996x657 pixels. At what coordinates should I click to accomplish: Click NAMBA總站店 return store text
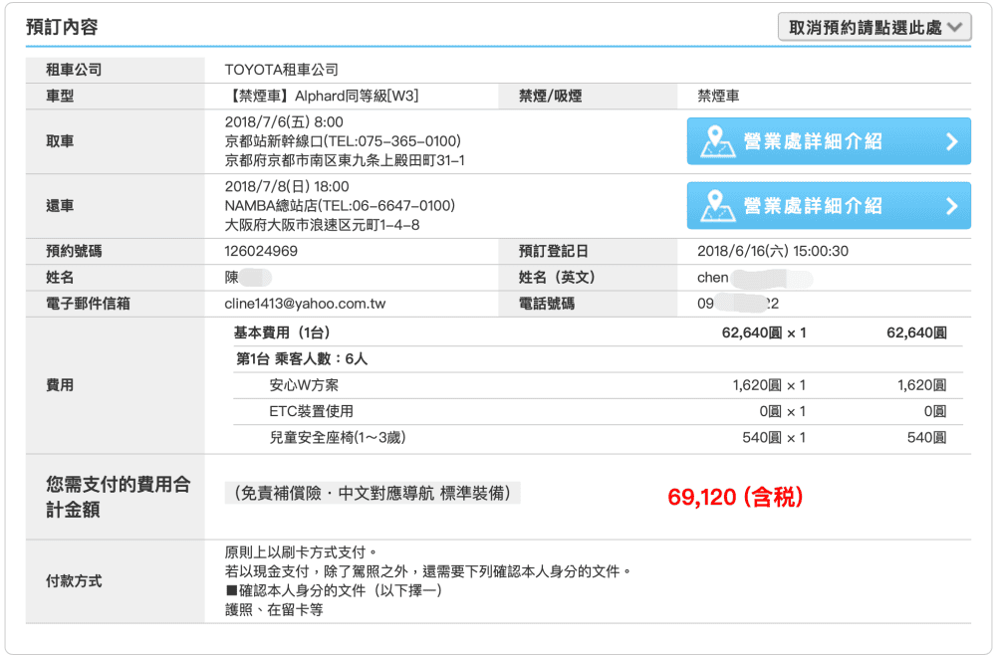pyautogui.click(x=340, y=206)
